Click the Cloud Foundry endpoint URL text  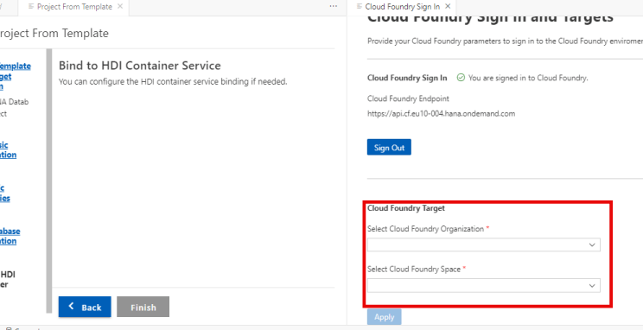442,114
